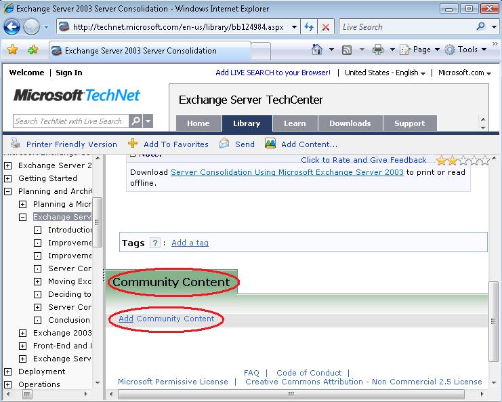The image size is (502, 402).
Task: Open the address bar URL history dropdown
Action: (294, 27)
